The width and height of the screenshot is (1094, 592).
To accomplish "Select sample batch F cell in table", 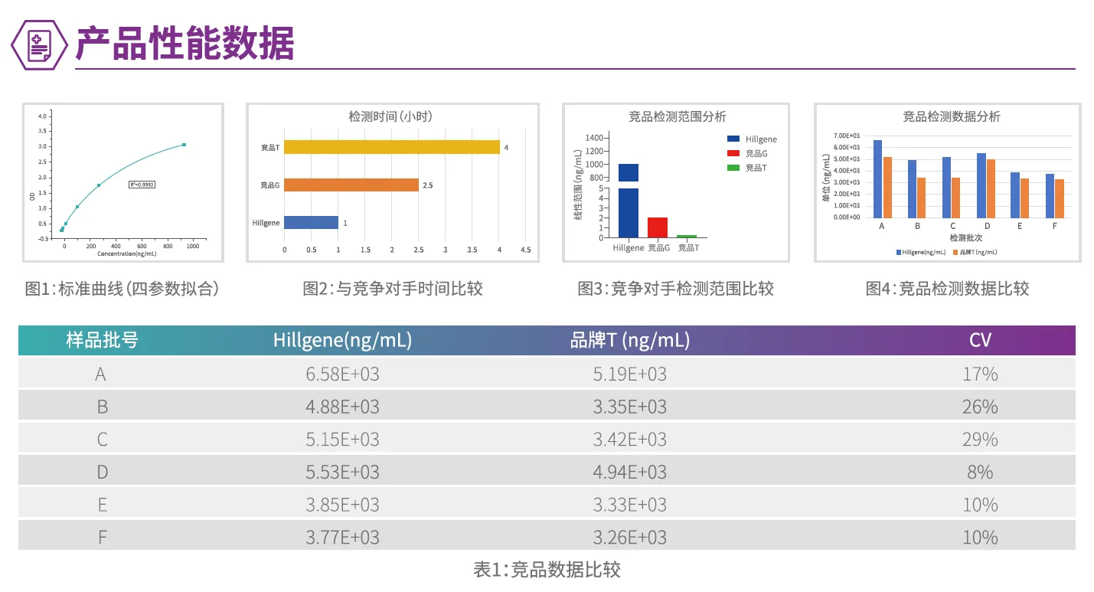I will (103, 537).
